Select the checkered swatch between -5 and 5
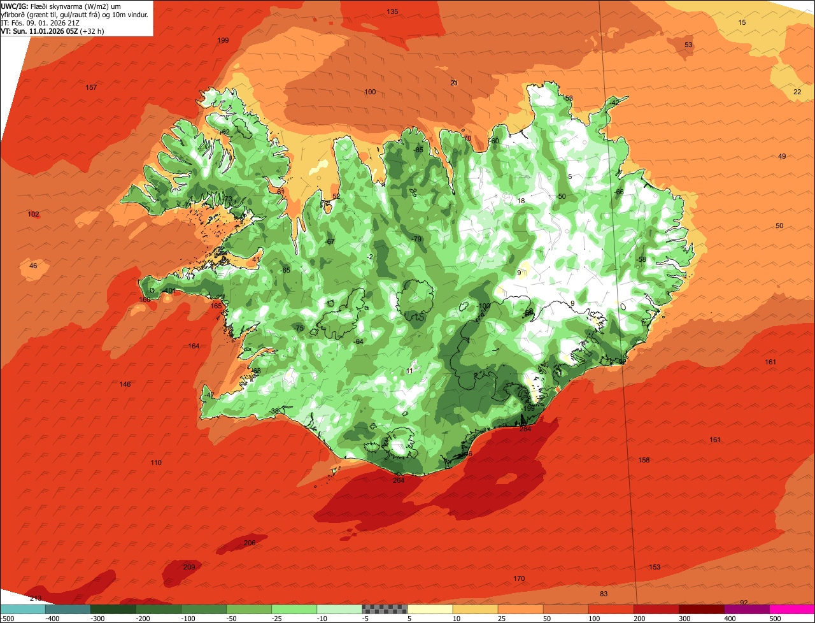 click(x=385, y=609)
